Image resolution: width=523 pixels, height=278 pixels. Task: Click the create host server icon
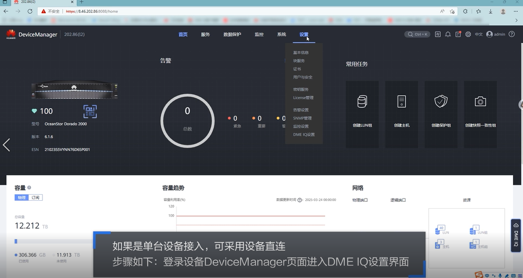coord(402,101)
